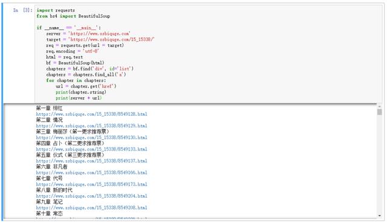Click the req.encoding = 'utf-8' line
The height and width of the screenshot is (223, 387).
pyautogui.click(x=73, y=51)
